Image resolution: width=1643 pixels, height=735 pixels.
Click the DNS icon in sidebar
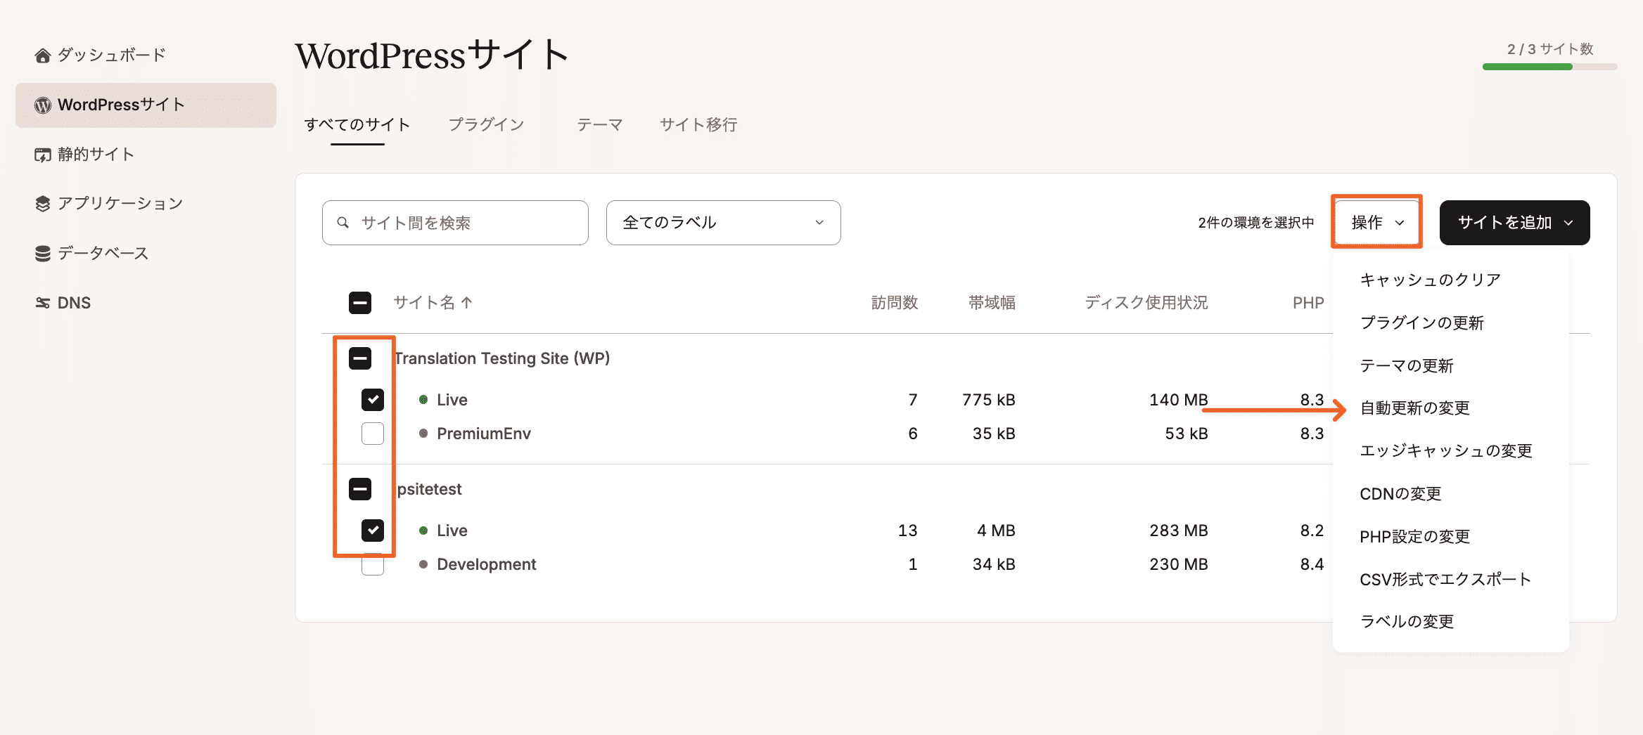(x=43, y=303)
